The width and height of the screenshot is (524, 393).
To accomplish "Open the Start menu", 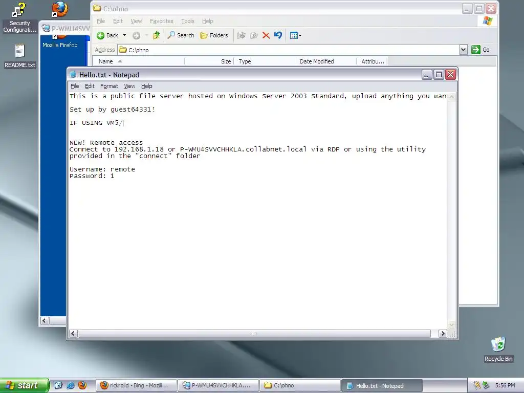I will 24,385.
